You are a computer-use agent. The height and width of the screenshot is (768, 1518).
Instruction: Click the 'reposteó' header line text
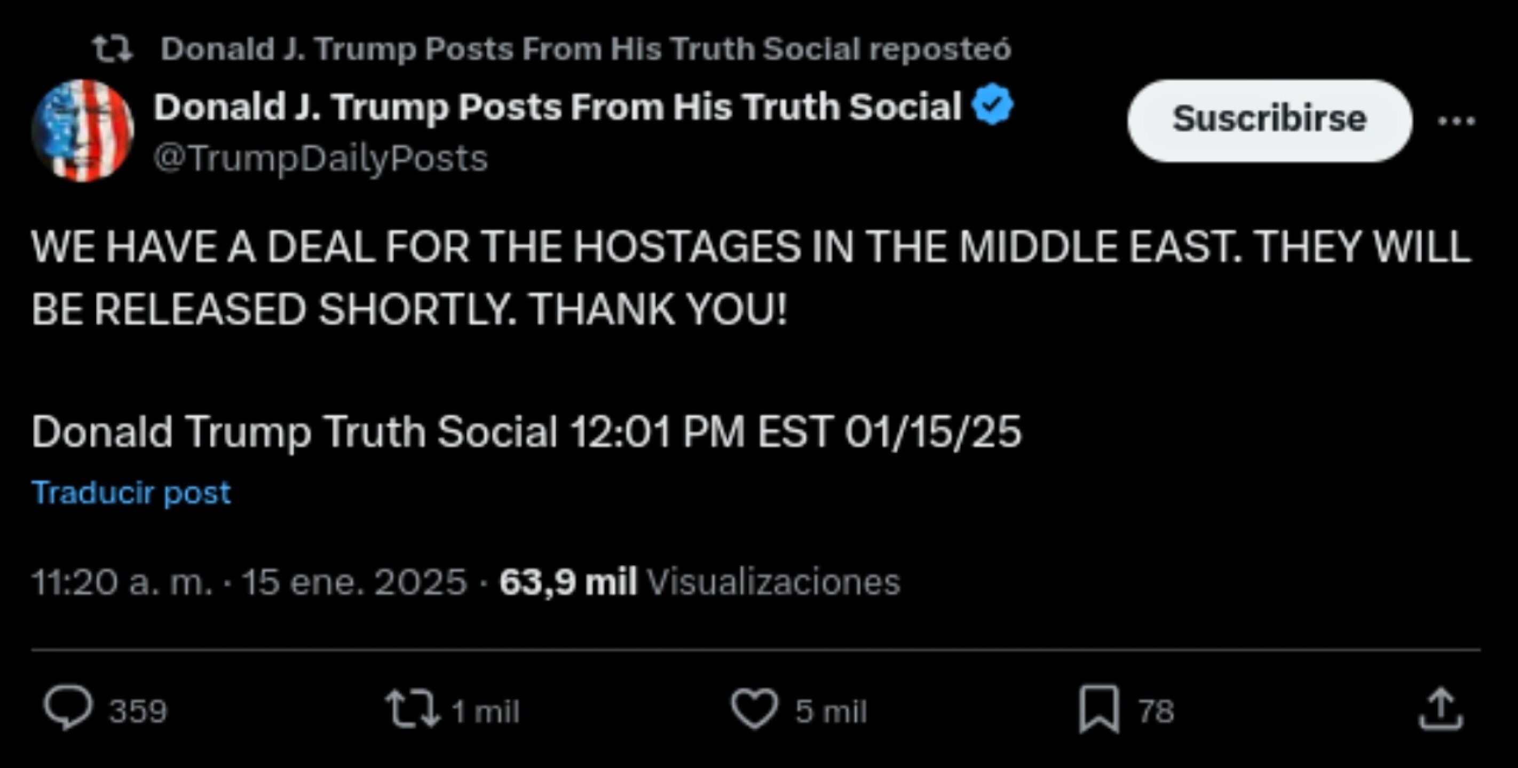tap(586, 49)
